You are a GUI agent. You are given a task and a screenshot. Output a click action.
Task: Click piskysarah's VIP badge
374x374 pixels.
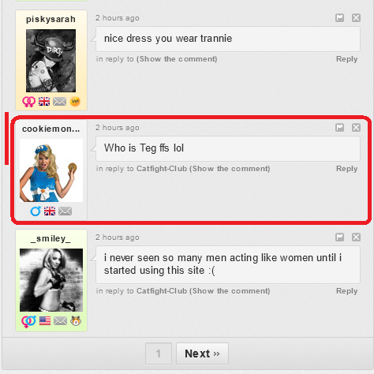75,101
